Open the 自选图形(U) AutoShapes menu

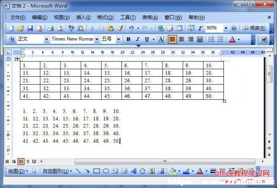(57, 171)
